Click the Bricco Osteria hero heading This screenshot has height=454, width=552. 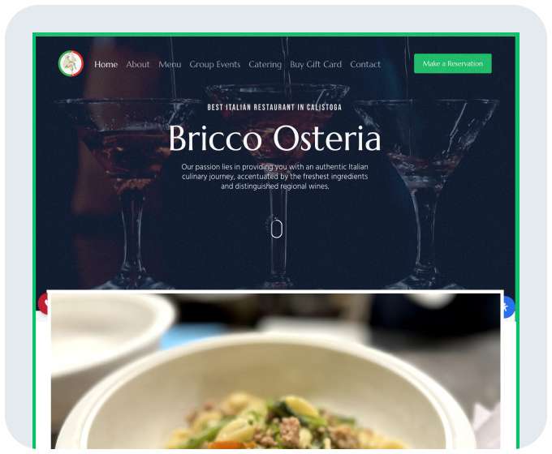274,138
